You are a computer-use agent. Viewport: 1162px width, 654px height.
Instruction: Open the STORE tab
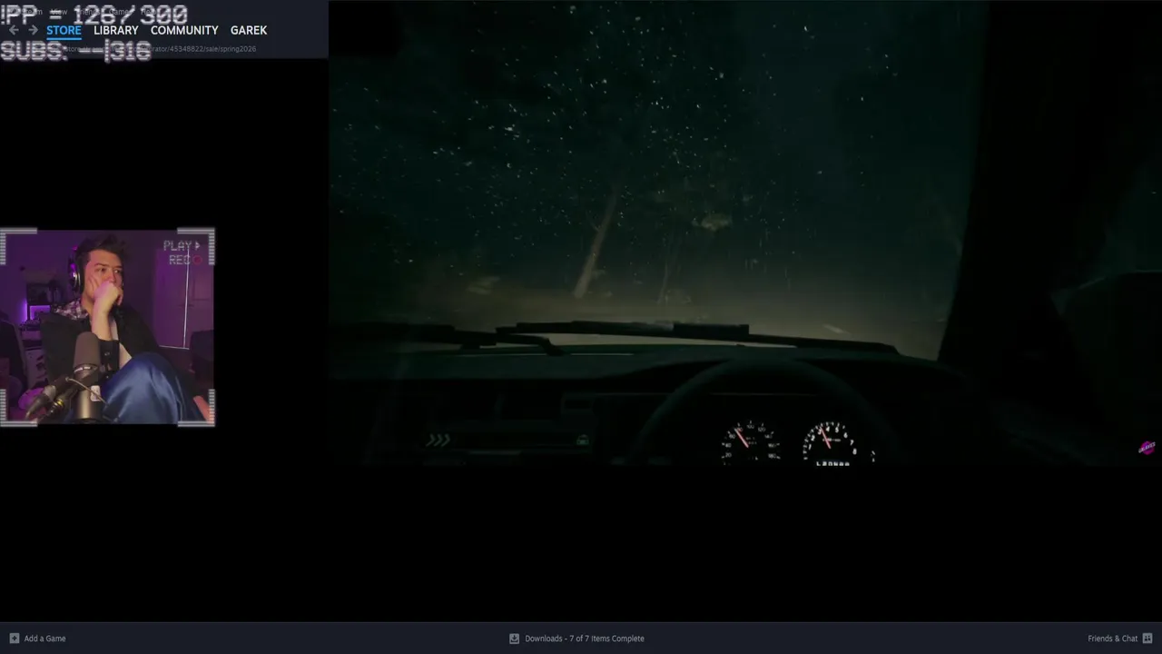64,30
